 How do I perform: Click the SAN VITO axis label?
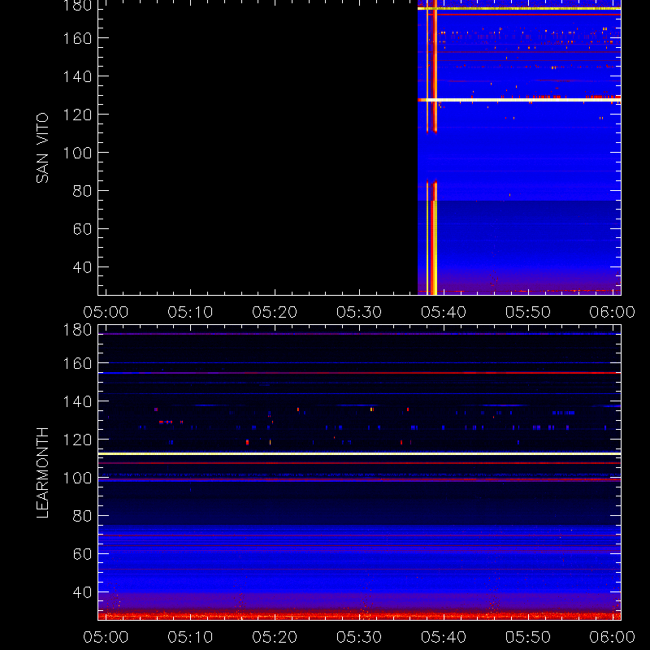pos(42,148)
